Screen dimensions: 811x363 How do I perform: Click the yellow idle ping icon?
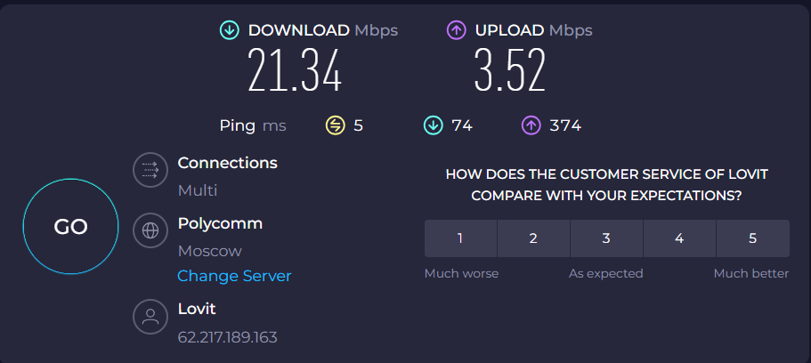[x=335, y=125]
